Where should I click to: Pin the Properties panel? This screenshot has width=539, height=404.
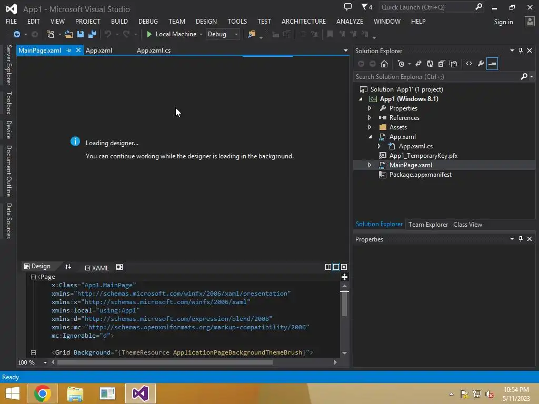(521, 239)
